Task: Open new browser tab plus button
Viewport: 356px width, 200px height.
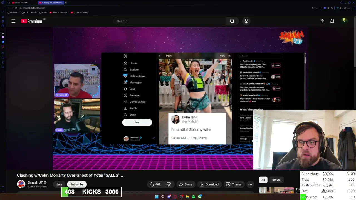Action: pyautogui.click(x=66, y=2)
